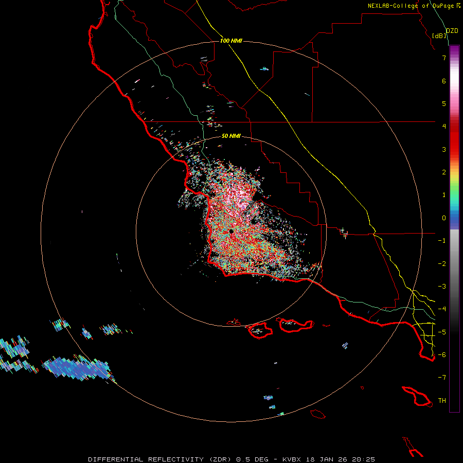Click the -7 dB value on scale
Screen dimensions: 463x463
pyautogui.click(x=442, y=378)
